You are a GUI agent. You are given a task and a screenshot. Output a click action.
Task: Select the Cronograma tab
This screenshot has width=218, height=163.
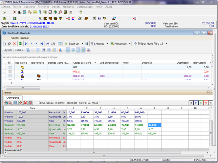tap(13, 98)
